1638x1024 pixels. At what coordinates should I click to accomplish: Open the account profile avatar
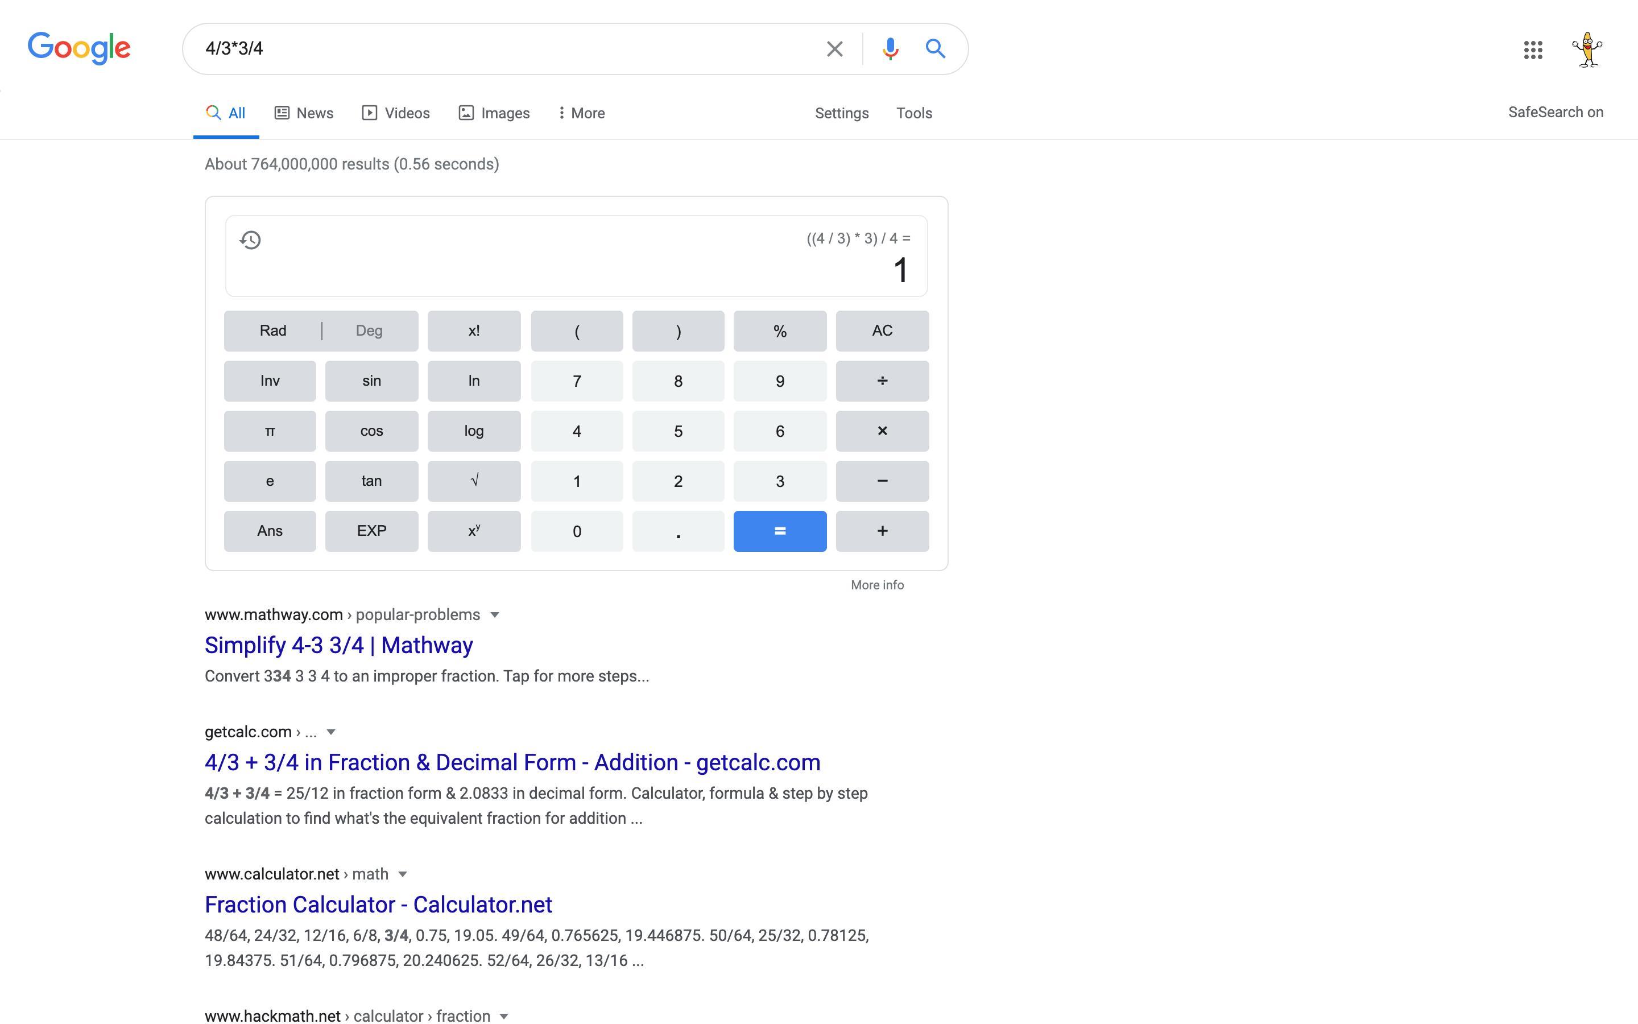click(1587, 49)
